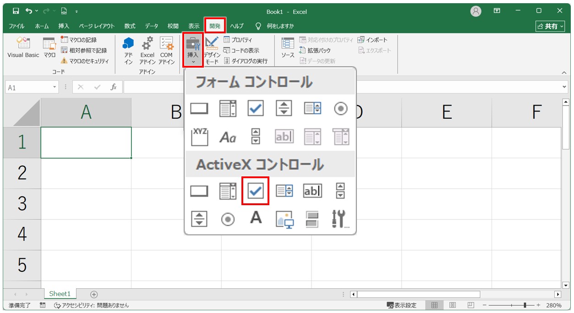Pick the ActiveX option button control

click(228, 219)
